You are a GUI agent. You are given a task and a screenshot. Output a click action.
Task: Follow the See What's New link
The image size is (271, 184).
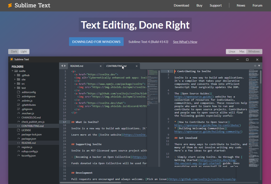point(185,42)
